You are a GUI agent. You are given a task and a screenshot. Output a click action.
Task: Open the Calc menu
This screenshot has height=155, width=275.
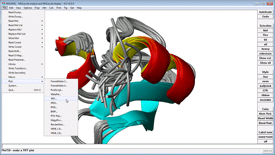pos(51,8)
